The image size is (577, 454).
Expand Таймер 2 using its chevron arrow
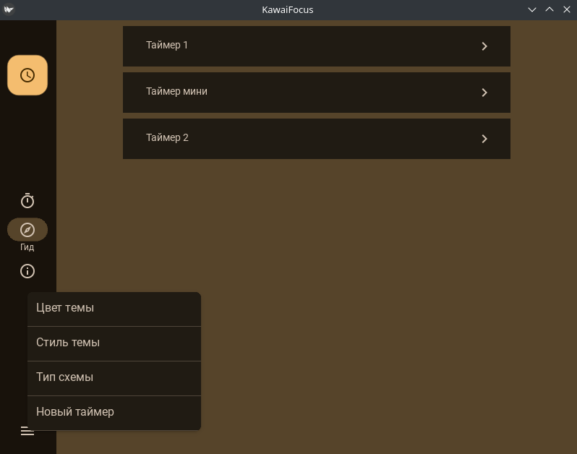pyautogui.click(x=484, y=139)
